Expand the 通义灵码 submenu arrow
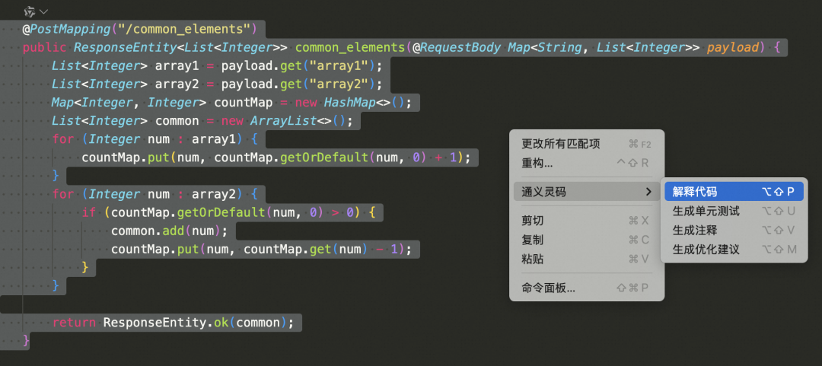822x366 pixels. tap(648, 192)
